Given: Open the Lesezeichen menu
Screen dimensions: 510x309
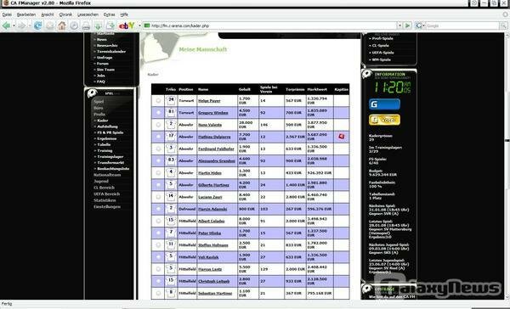Looking at the screenshot, I should coord(88,14).
